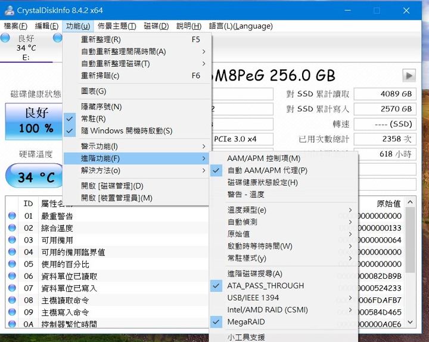Open 磁碟健康狀態設定(H)
The height and width of the screenshot is (342, 429).
pos(284,182)
